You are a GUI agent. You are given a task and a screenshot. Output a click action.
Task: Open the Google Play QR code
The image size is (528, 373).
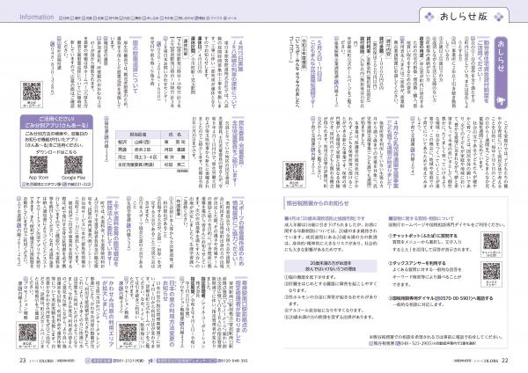tap(73, 165)
